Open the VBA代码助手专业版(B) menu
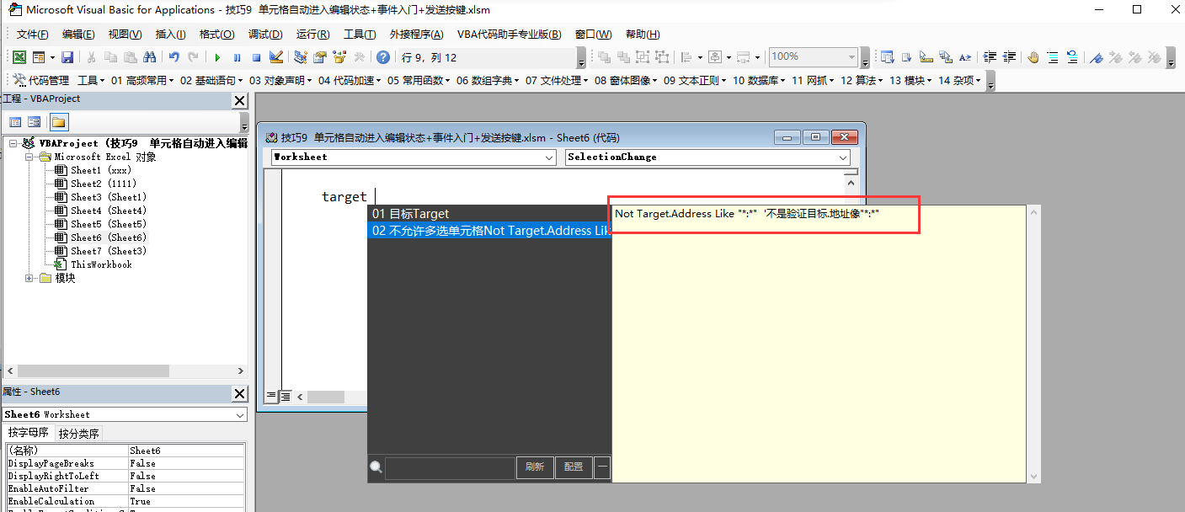 click(509, 34)
